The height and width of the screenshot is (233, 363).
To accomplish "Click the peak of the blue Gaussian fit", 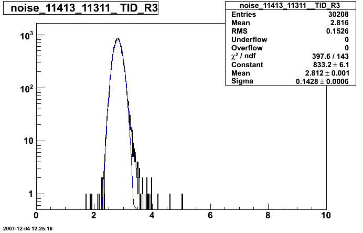I will (x=118, y=39).
